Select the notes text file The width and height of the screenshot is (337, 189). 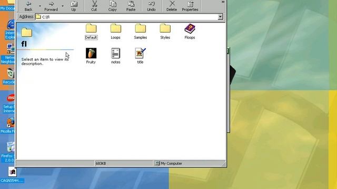(x=116, y=56)
